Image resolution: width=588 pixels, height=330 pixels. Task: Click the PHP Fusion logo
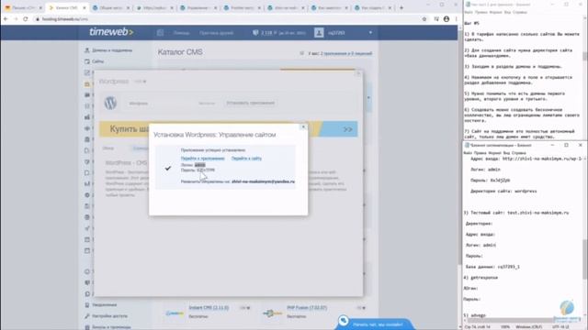pyautogui.click(x=273, y=313)
